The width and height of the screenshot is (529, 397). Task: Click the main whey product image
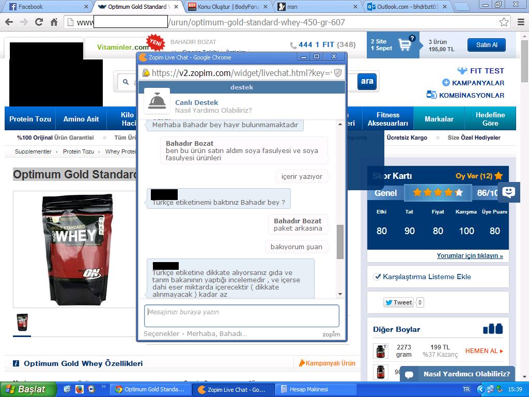76,249
